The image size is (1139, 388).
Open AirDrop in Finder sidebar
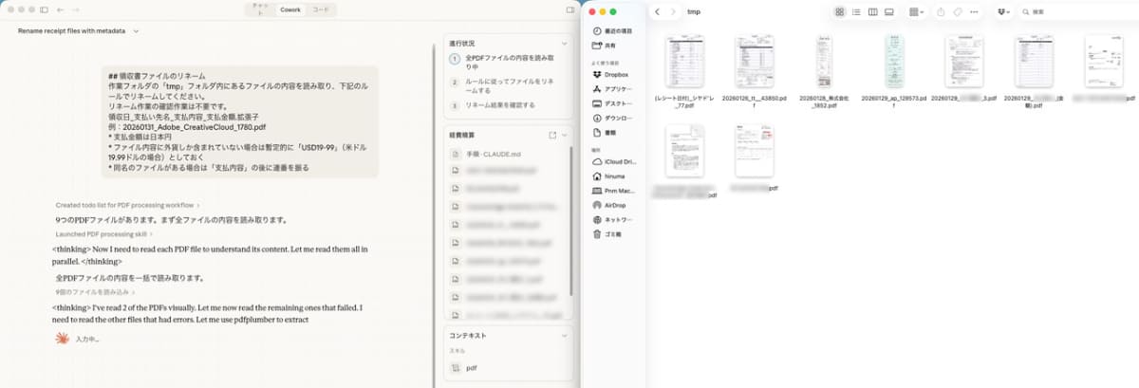pos(609,204)
